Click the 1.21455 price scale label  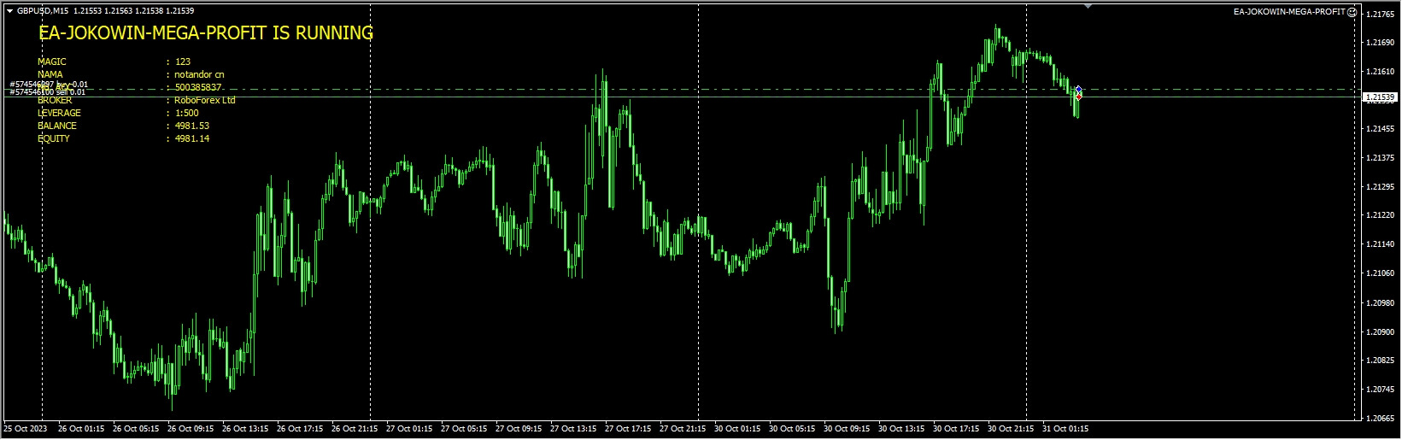[1381, 129]
